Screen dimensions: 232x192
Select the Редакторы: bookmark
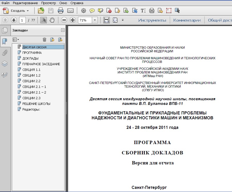click(31, 110)
